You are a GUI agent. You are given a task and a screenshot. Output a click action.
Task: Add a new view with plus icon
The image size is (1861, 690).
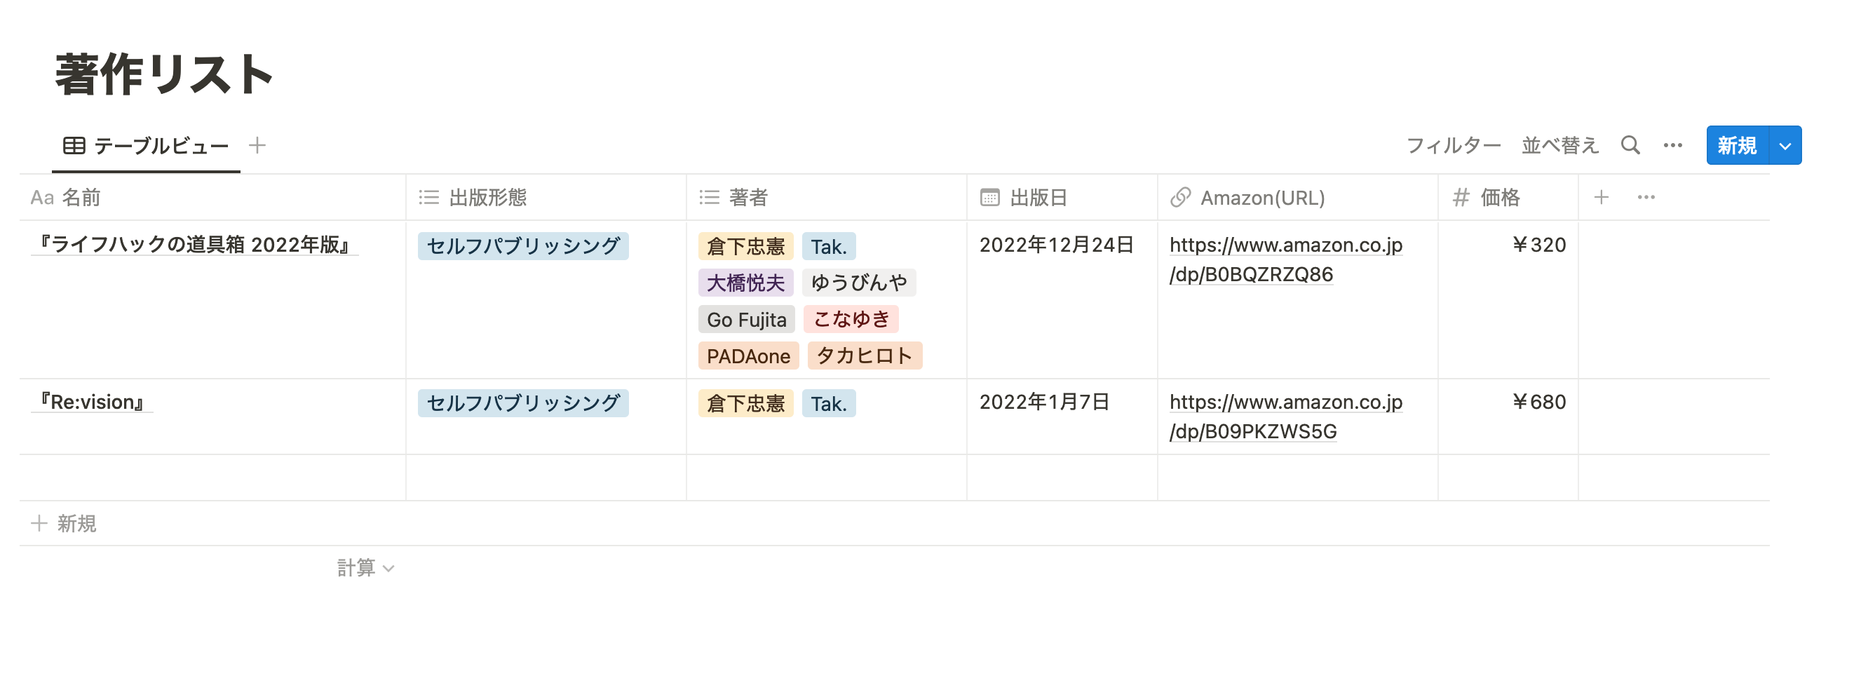click(257, 145)
